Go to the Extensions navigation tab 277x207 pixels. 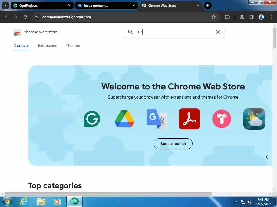[47, 46]
